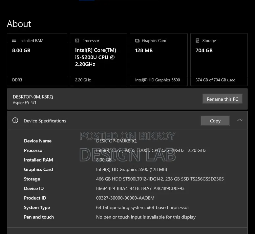Click the Installed RAM memory icon

(14, 41)
